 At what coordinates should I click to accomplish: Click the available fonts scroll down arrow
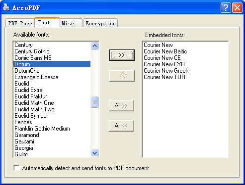95,153
